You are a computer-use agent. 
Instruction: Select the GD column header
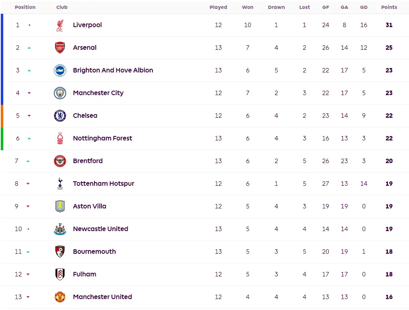click(x=364, y=7)
